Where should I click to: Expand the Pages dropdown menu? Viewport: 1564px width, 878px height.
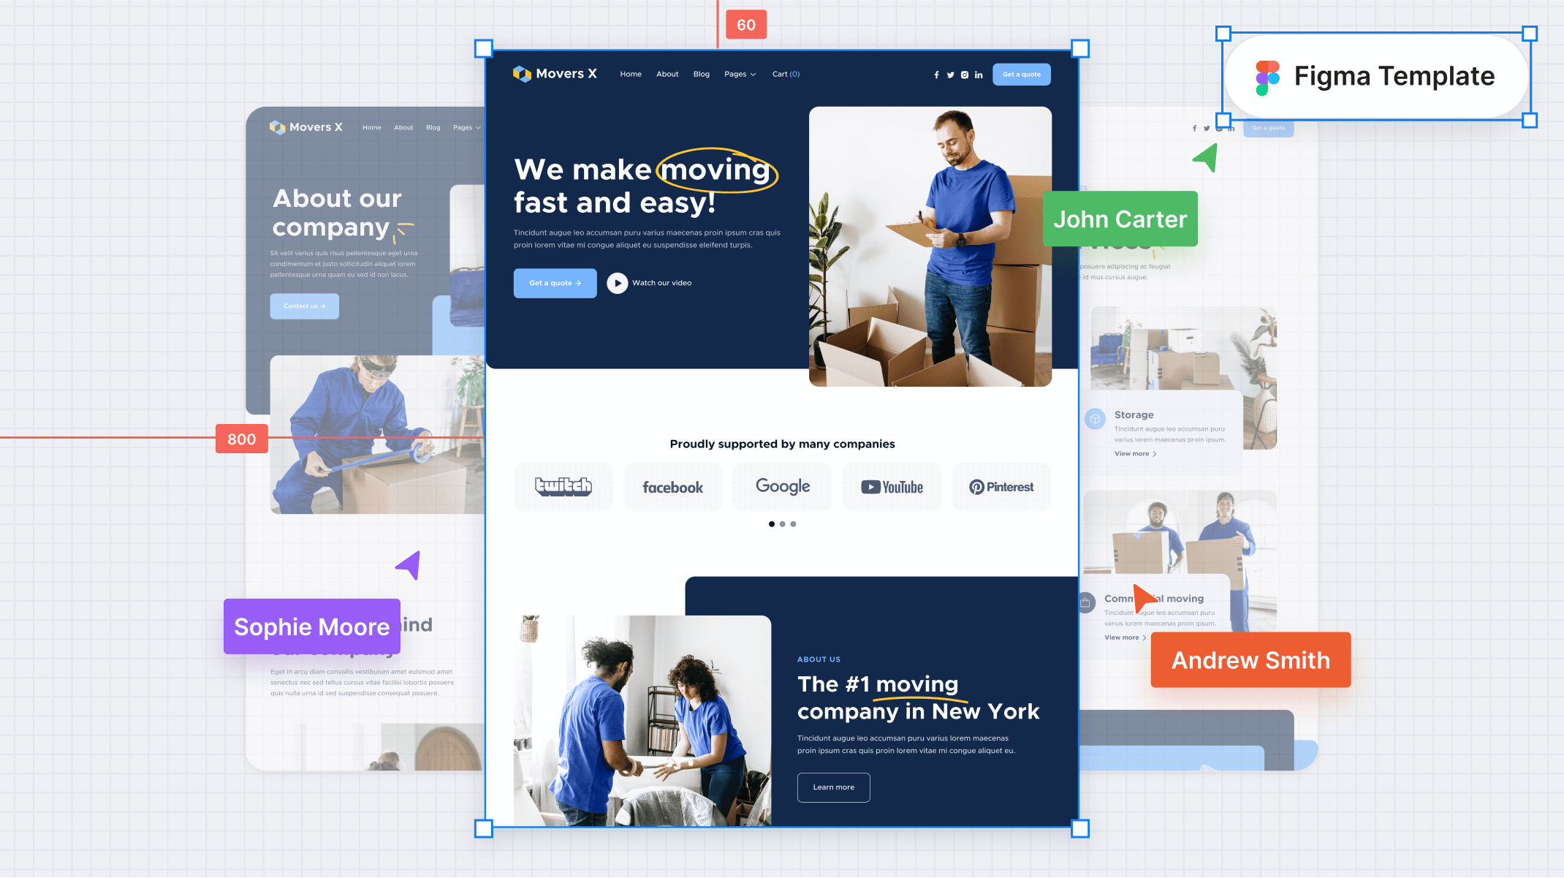tap(740, 74)
